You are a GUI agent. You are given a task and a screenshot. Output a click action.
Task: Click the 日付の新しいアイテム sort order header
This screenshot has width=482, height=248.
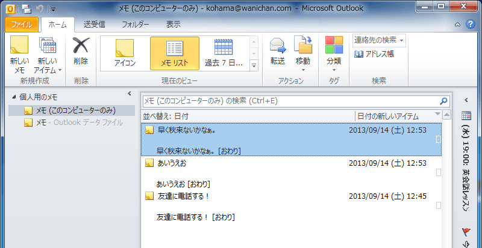(387, 116)
